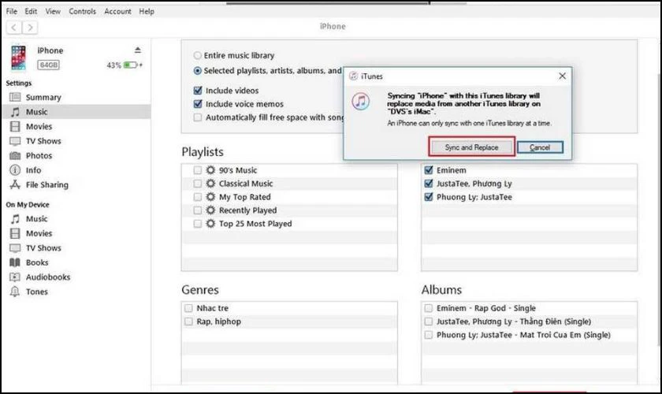Enable Automatically fill free space with songs

coord(198,117)
